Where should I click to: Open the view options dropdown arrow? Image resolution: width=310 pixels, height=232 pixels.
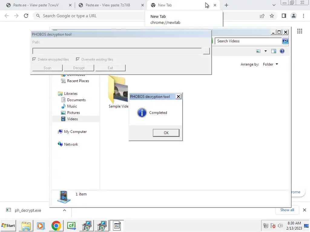click(x=265, y=51)
